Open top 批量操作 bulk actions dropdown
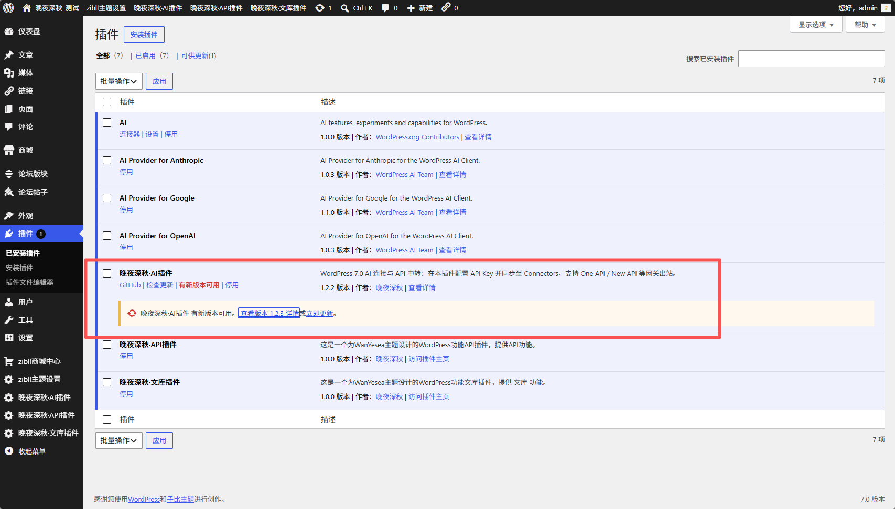 click(118, 81)
